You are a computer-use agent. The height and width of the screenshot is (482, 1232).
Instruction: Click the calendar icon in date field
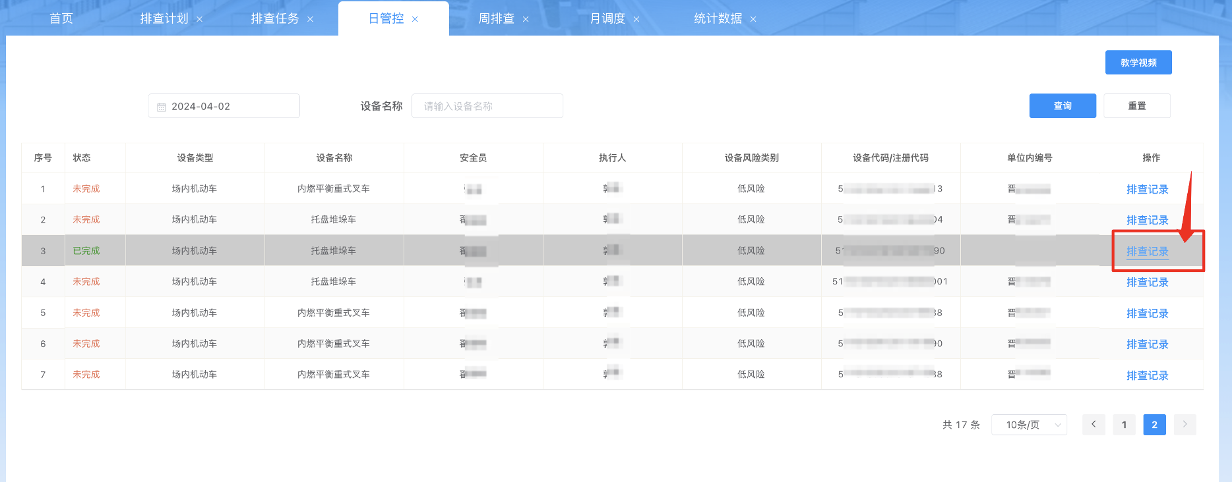(162, 107)
